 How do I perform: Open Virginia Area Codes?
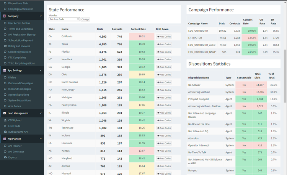pyautogui.click(x=164, y=120)
